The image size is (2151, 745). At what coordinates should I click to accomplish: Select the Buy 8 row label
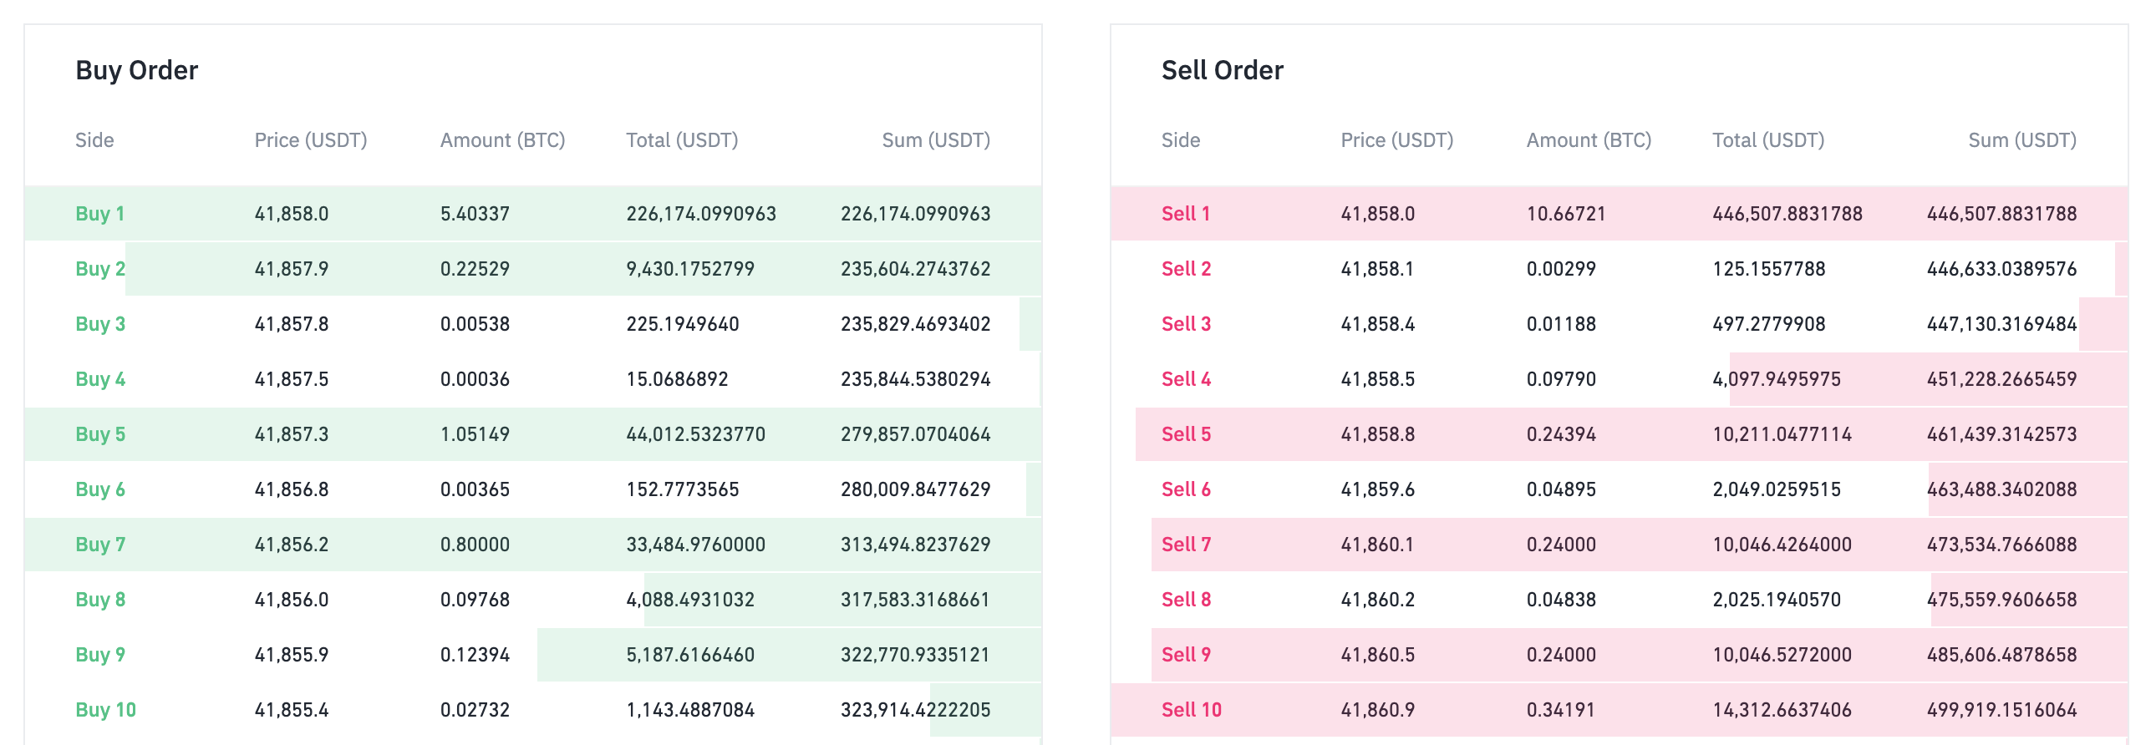pos(100,600)
